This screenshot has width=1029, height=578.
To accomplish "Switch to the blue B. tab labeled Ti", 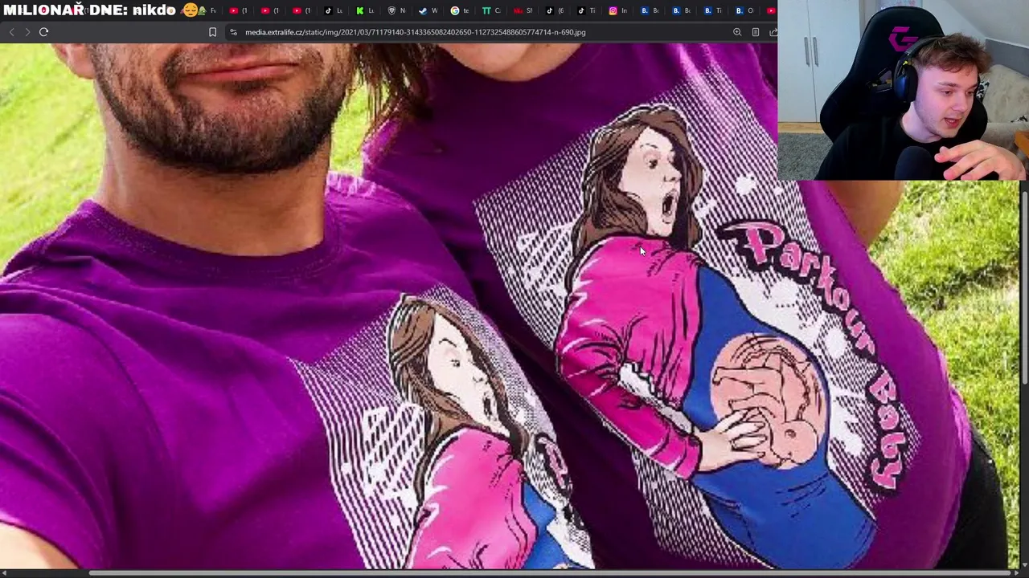I will [x=713, y=10].
